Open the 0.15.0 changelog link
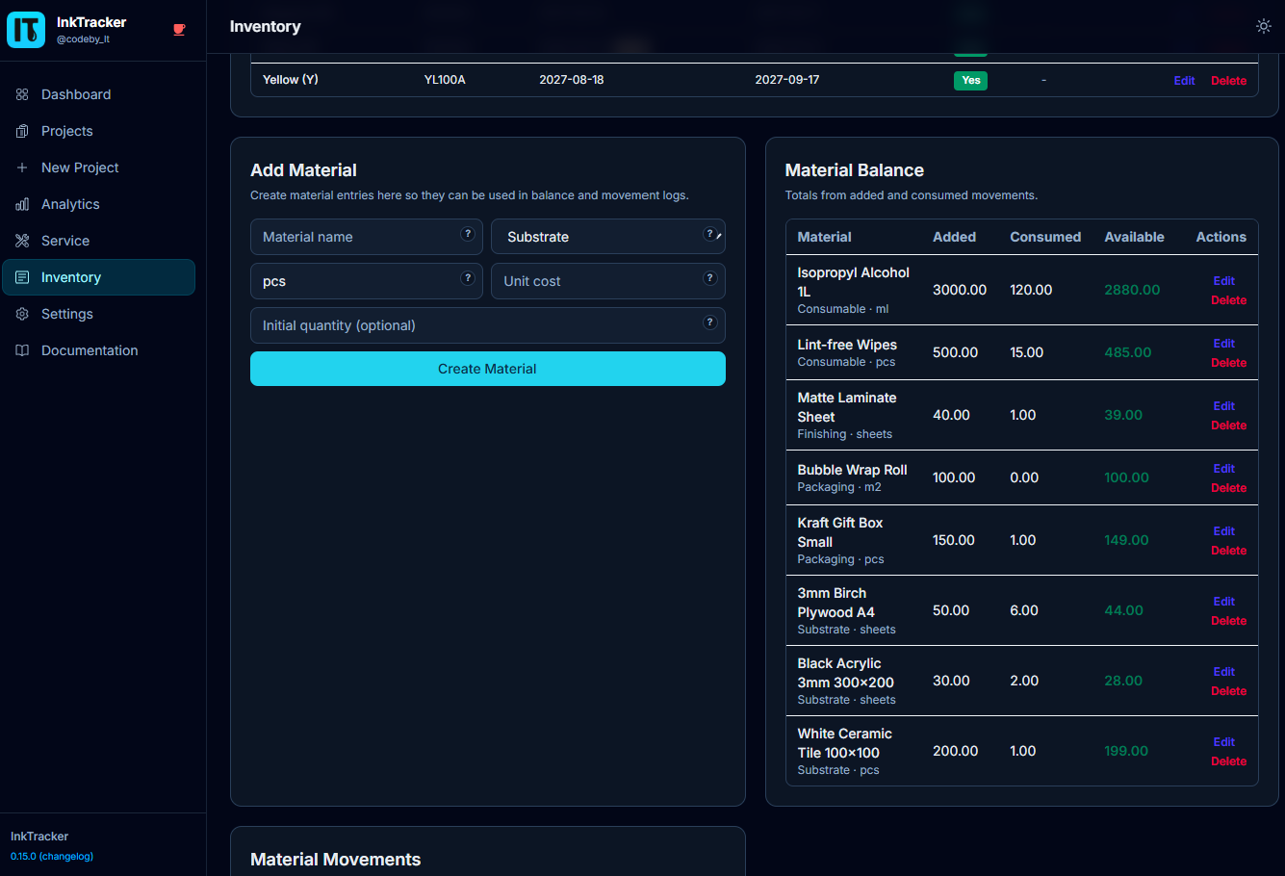1285x876 pixels. click(x=52, y=856)
